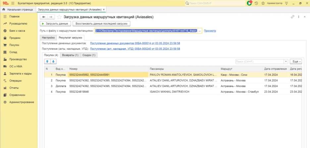The image size is (310, 148).
Task: Click the Справочники book icon
Action: (5, 95)
